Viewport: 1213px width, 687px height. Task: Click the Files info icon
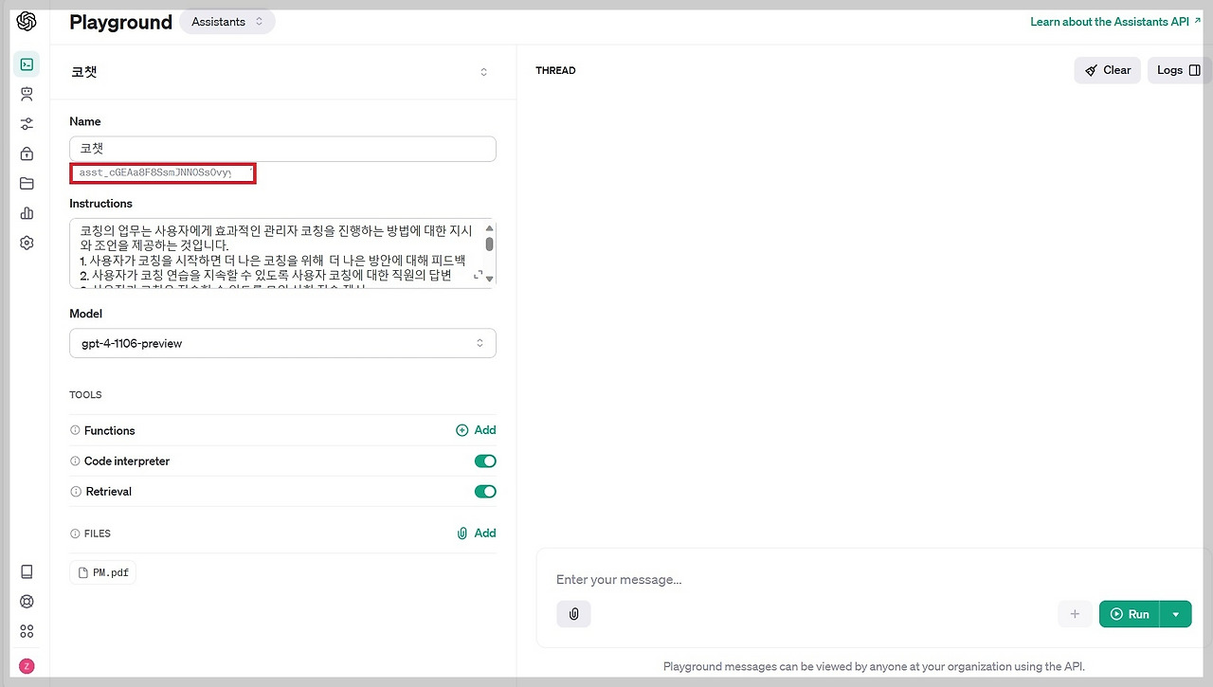[x=75, y=533]
